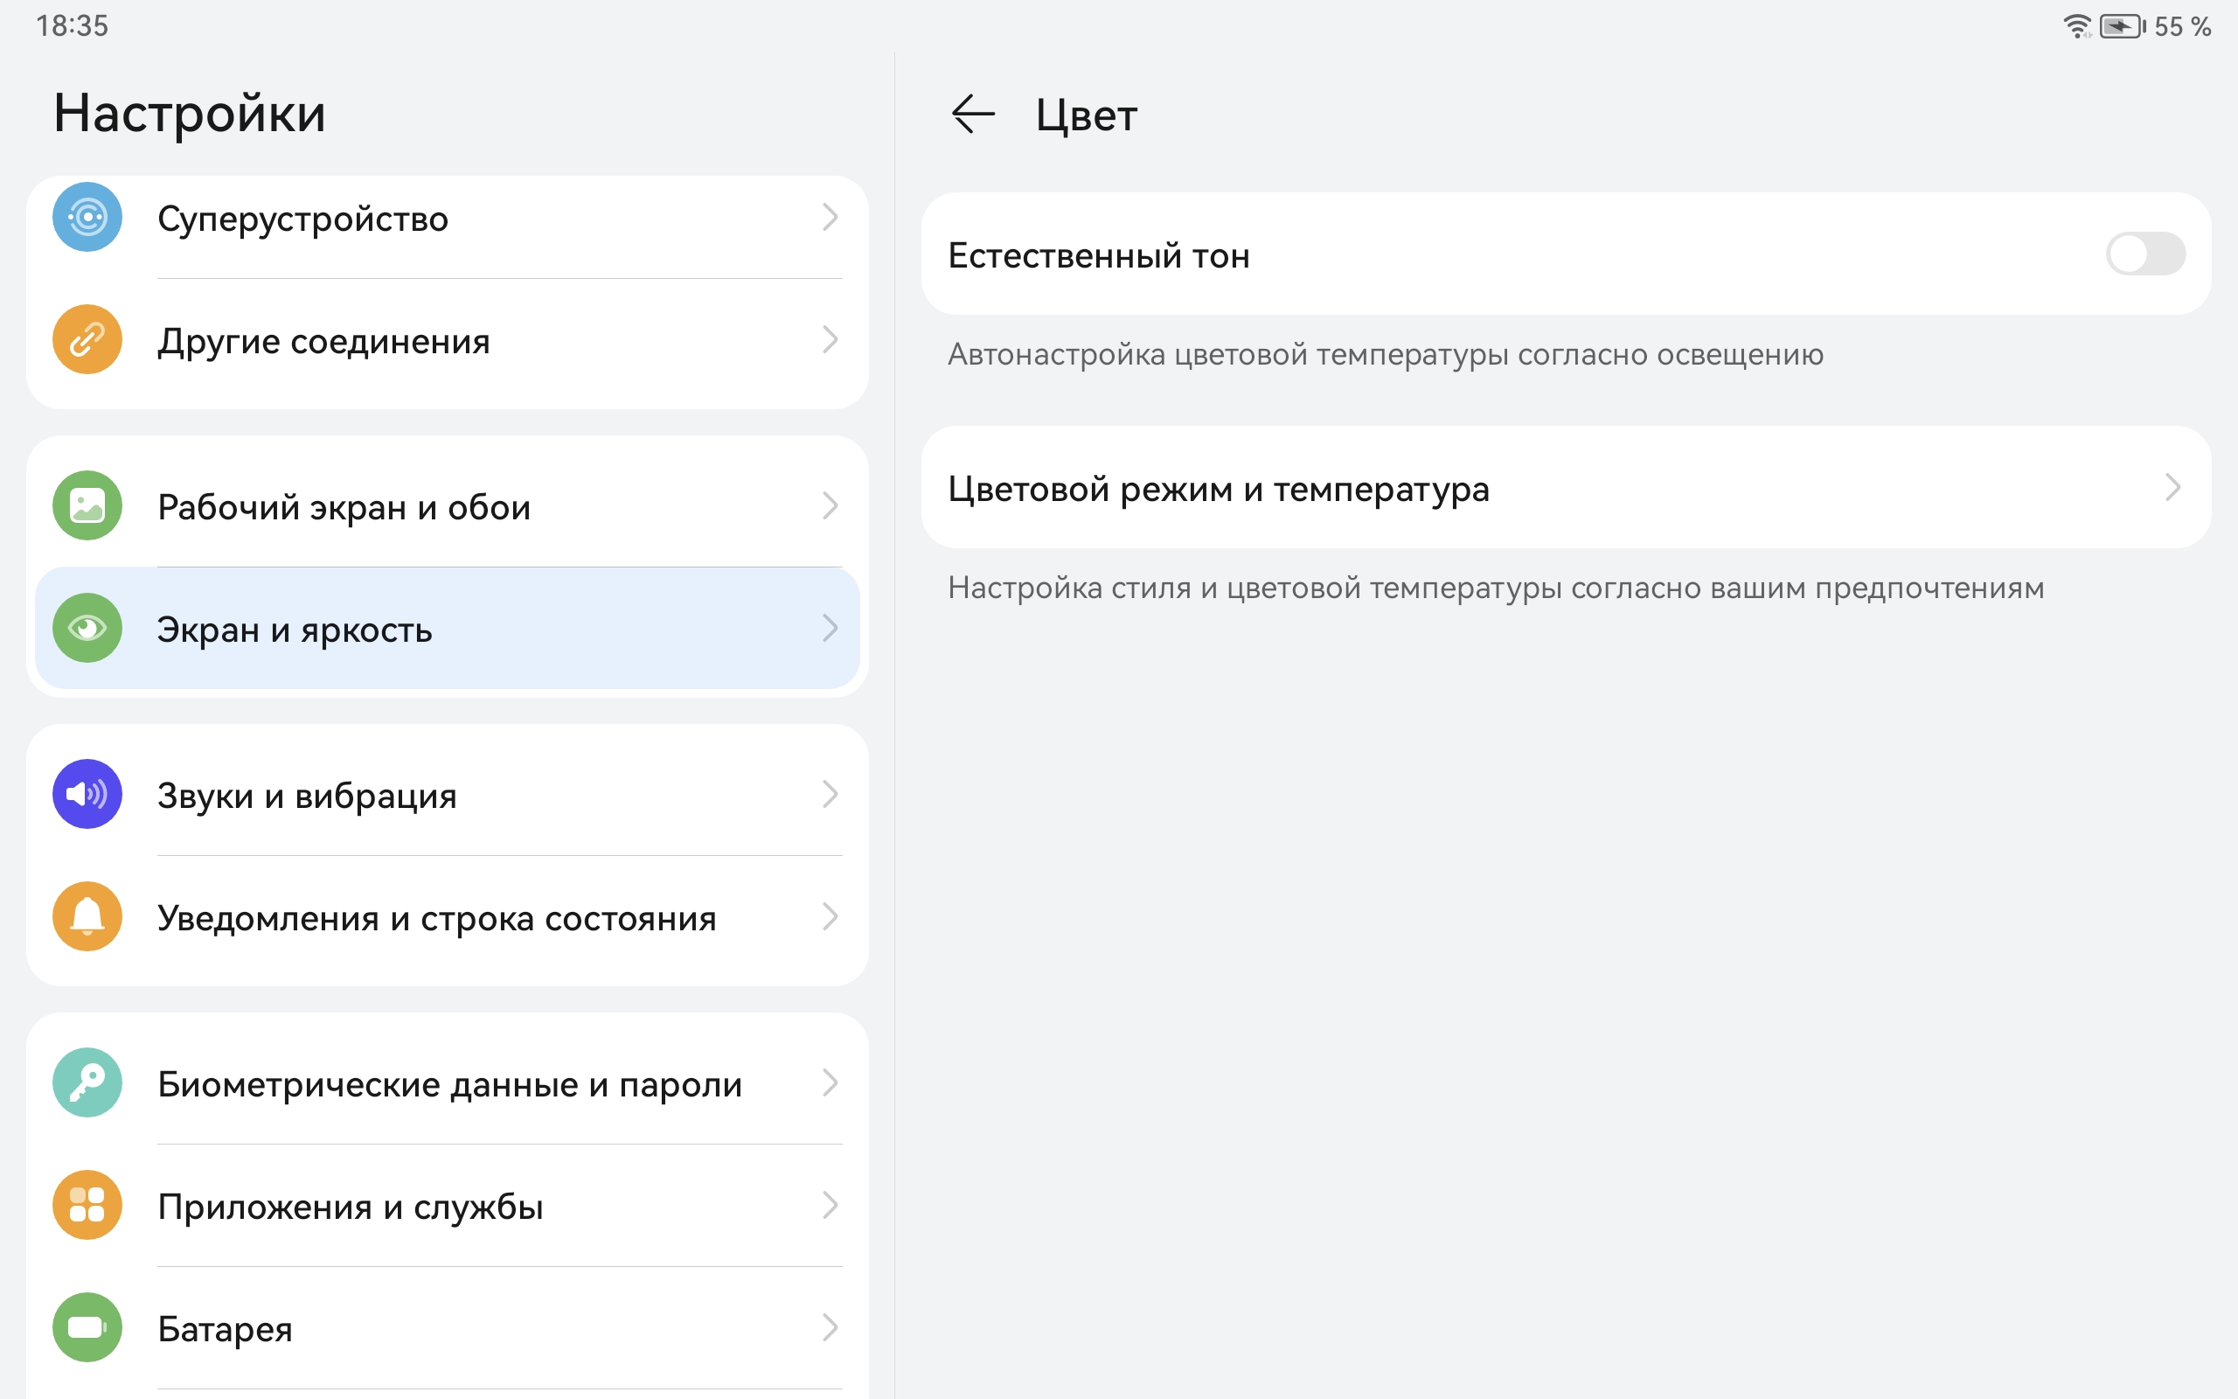Tap the orange bell notifications icon
The width and height of the screenshot is (2238, 1399).
click(x=87, y=916)
